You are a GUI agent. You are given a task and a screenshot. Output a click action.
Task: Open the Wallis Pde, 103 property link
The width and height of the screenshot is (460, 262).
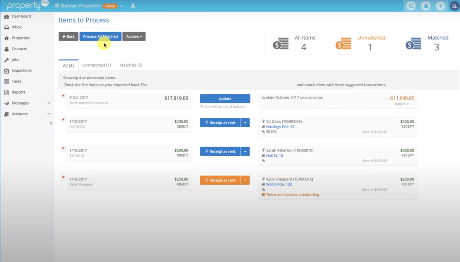pyautogui.click(x=279, y=184)
